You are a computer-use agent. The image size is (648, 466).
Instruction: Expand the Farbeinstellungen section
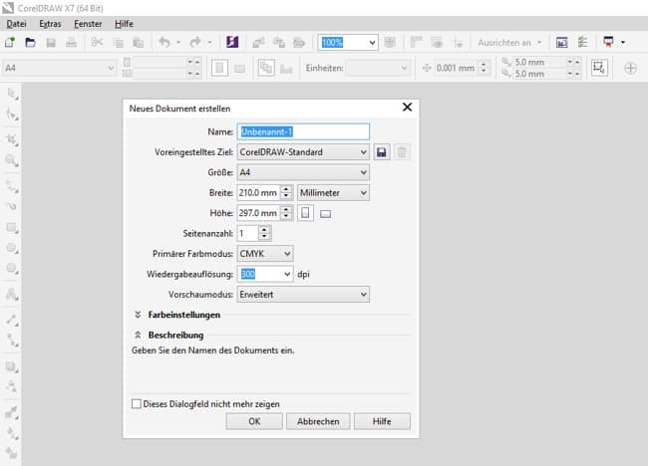pos(138,315)
